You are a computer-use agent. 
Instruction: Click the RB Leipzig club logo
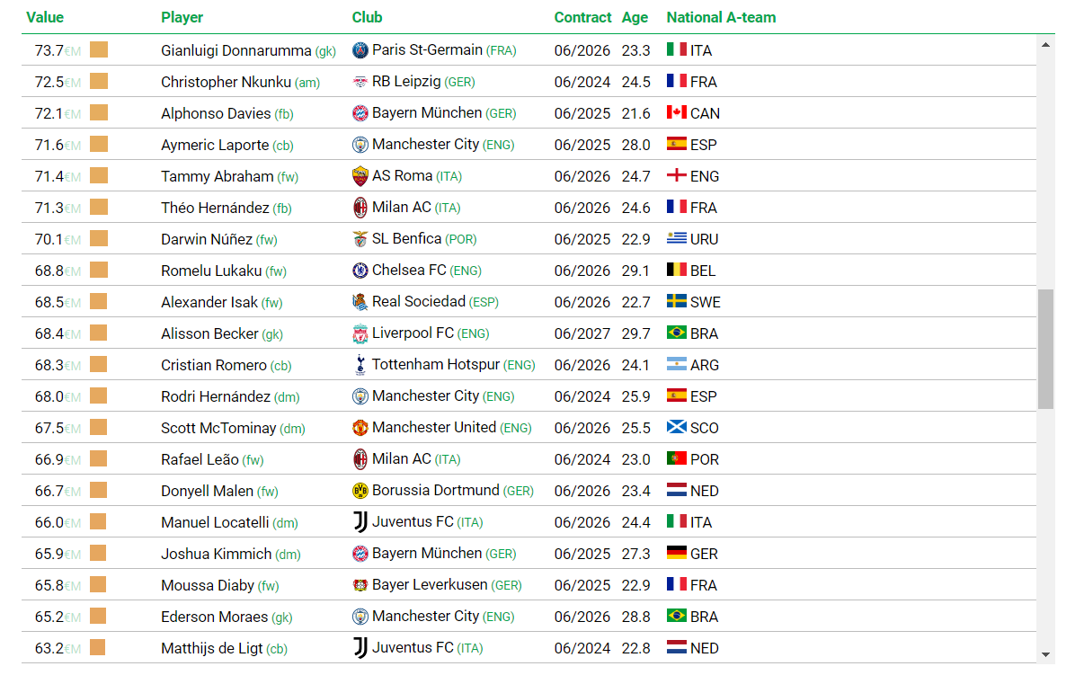[360, 82]
